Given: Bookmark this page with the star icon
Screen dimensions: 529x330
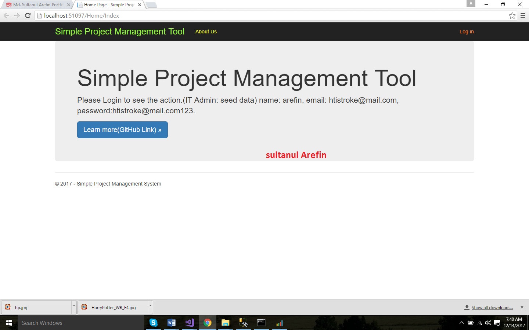Looking at the screenshot, I should (x=512, y=15).
